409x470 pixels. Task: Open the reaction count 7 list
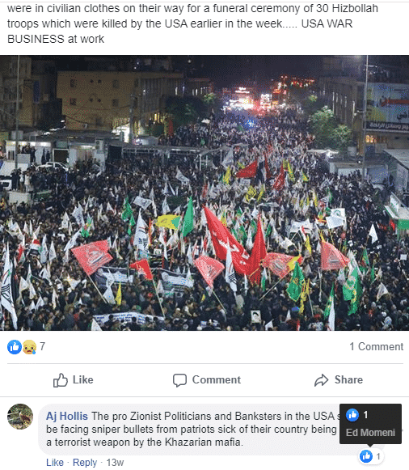click(43, 346)
